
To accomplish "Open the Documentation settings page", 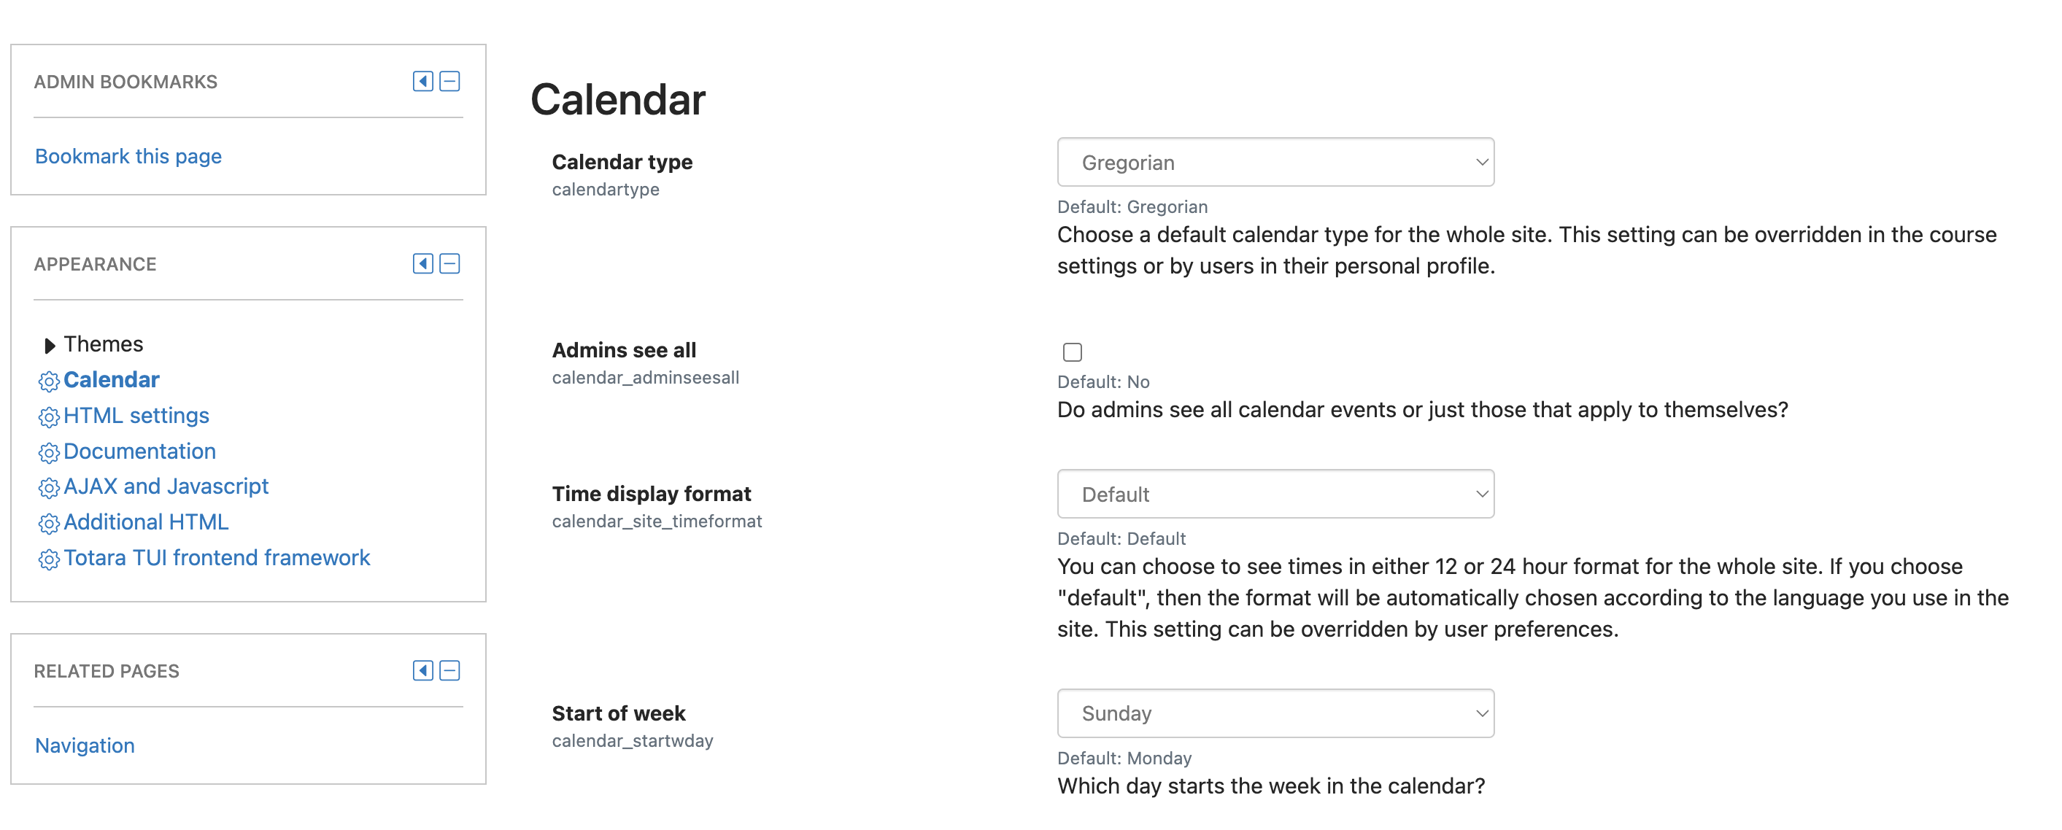I will (x=139, y=451).
